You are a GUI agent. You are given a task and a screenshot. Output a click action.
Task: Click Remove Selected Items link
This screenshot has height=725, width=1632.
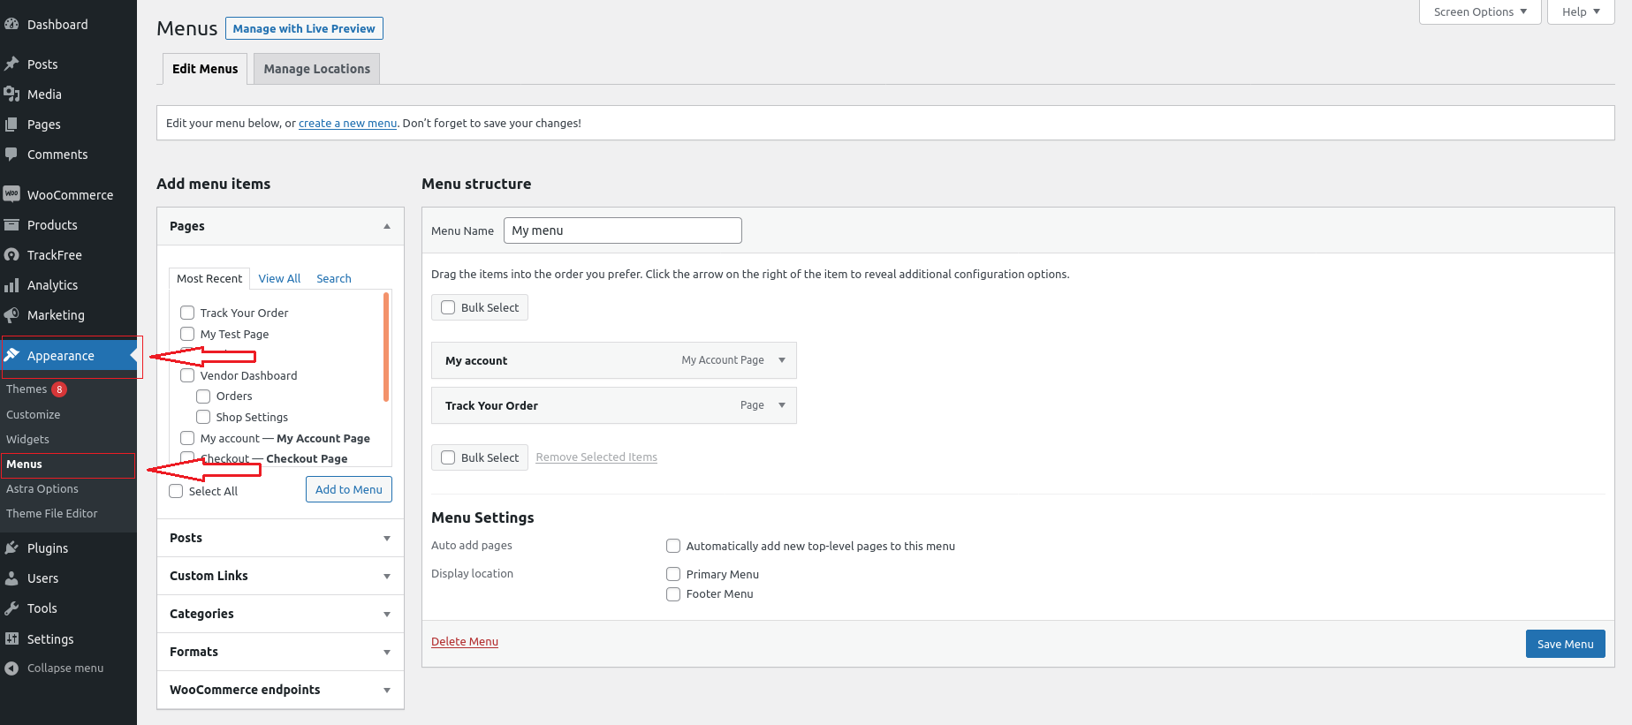click(596, 457)
